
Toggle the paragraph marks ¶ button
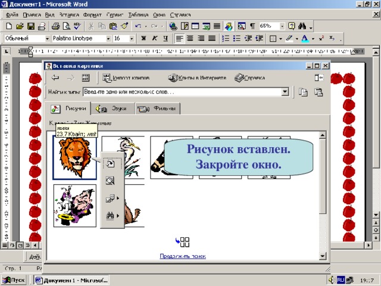(252, 26)
